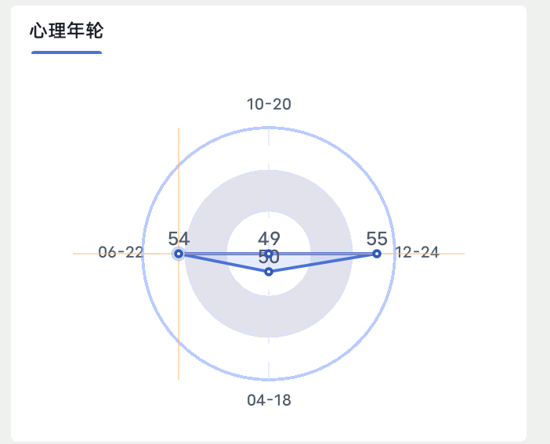Screen dimensions: 550x444
Task: Click the bottom of the outer circle above 04-18
Action: tap(269, 380)
